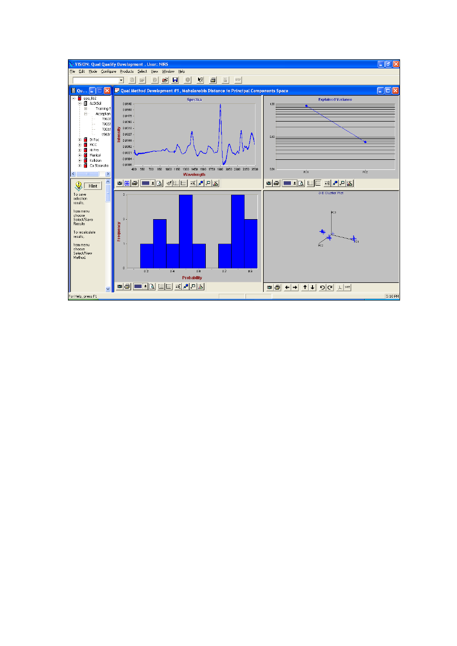Click the peak pick icon under Spectra plot

tap(215, 183)
